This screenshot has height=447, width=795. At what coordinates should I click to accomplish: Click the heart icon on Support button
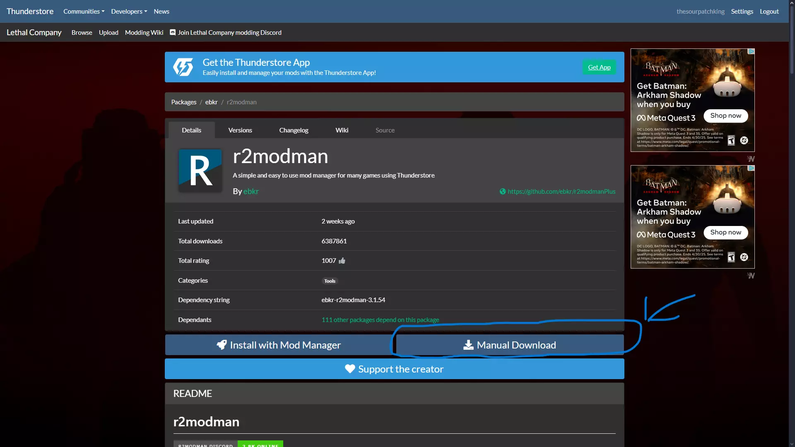350,369
